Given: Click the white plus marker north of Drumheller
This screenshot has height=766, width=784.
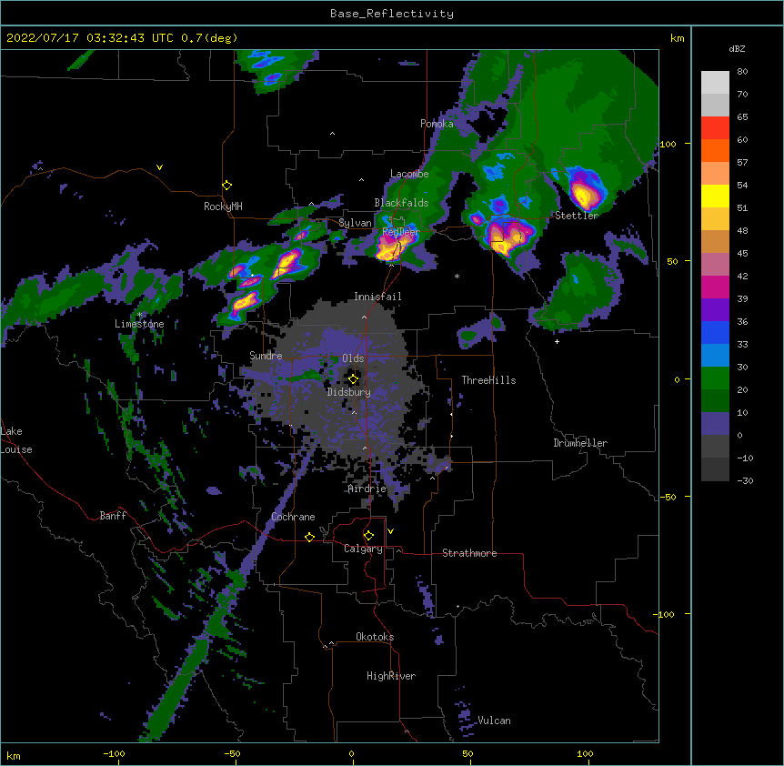Looking at the screenshot, I should (557, 341).
